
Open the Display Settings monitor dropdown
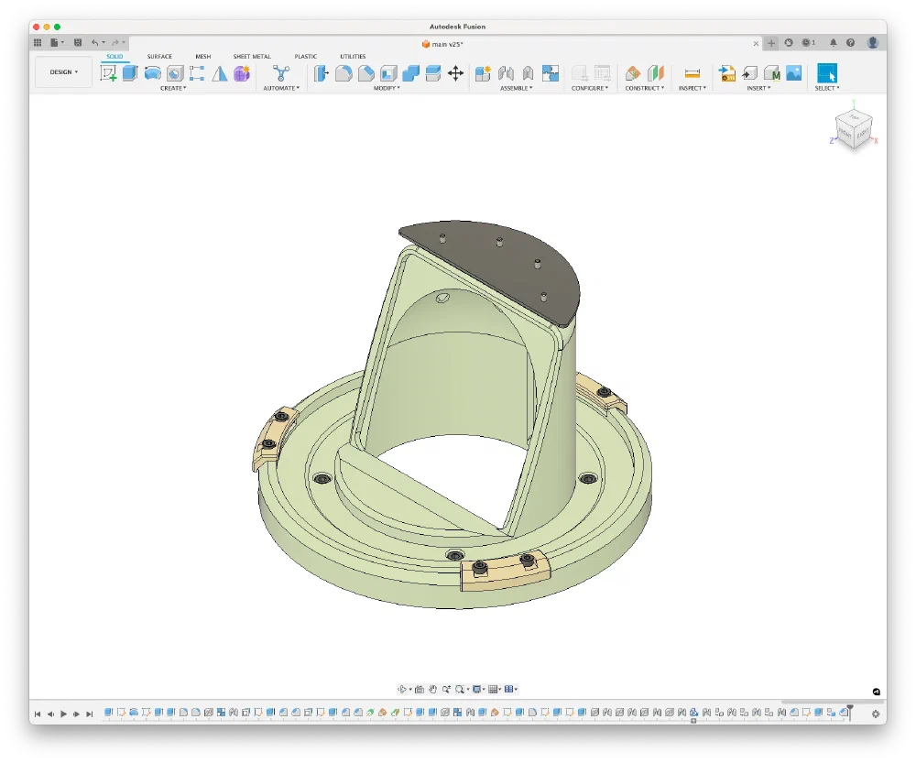(477, 689)
